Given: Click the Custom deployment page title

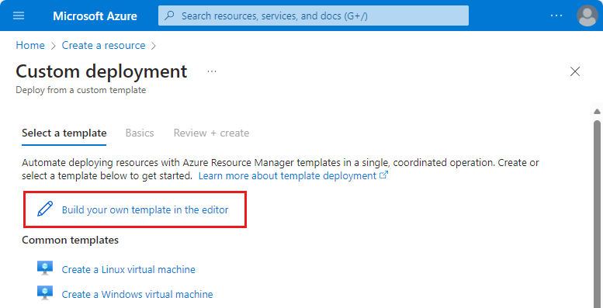Looking at the screenshot, I should pos(102,71).
